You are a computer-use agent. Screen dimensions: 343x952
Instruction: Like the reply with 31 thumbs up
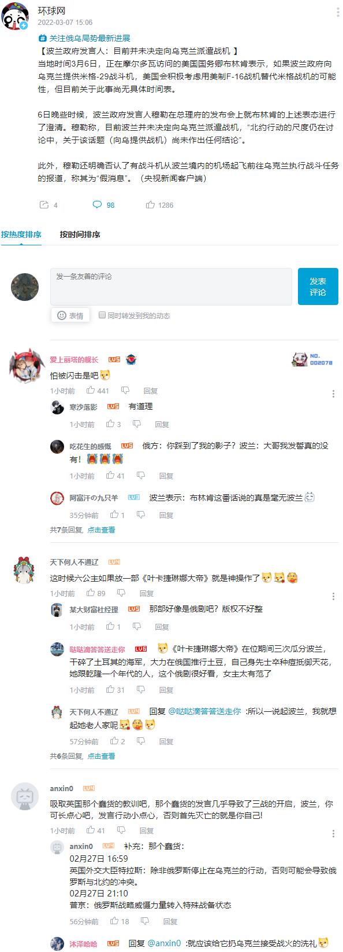point(110,690)
